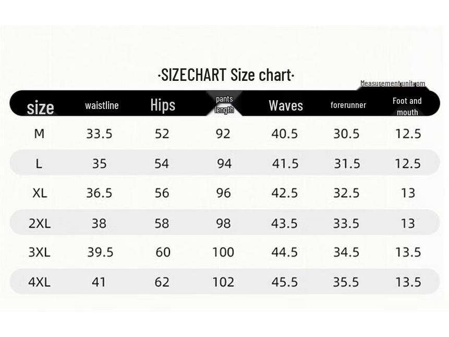Screen dimensions: 449x337
Task: Select the Foot and mouth header
Action: (407, 106)
